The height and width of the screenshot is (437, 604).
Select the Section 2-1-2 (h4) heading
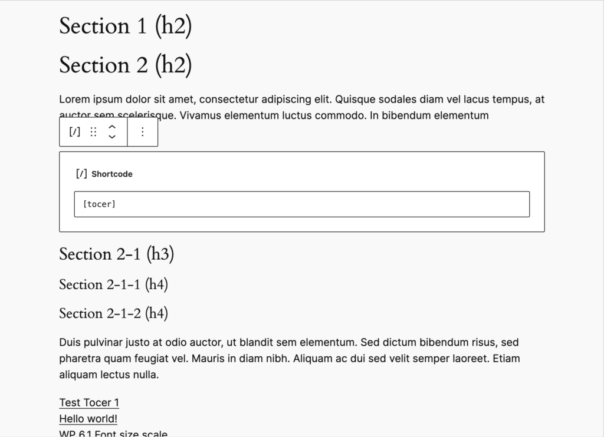114,313
